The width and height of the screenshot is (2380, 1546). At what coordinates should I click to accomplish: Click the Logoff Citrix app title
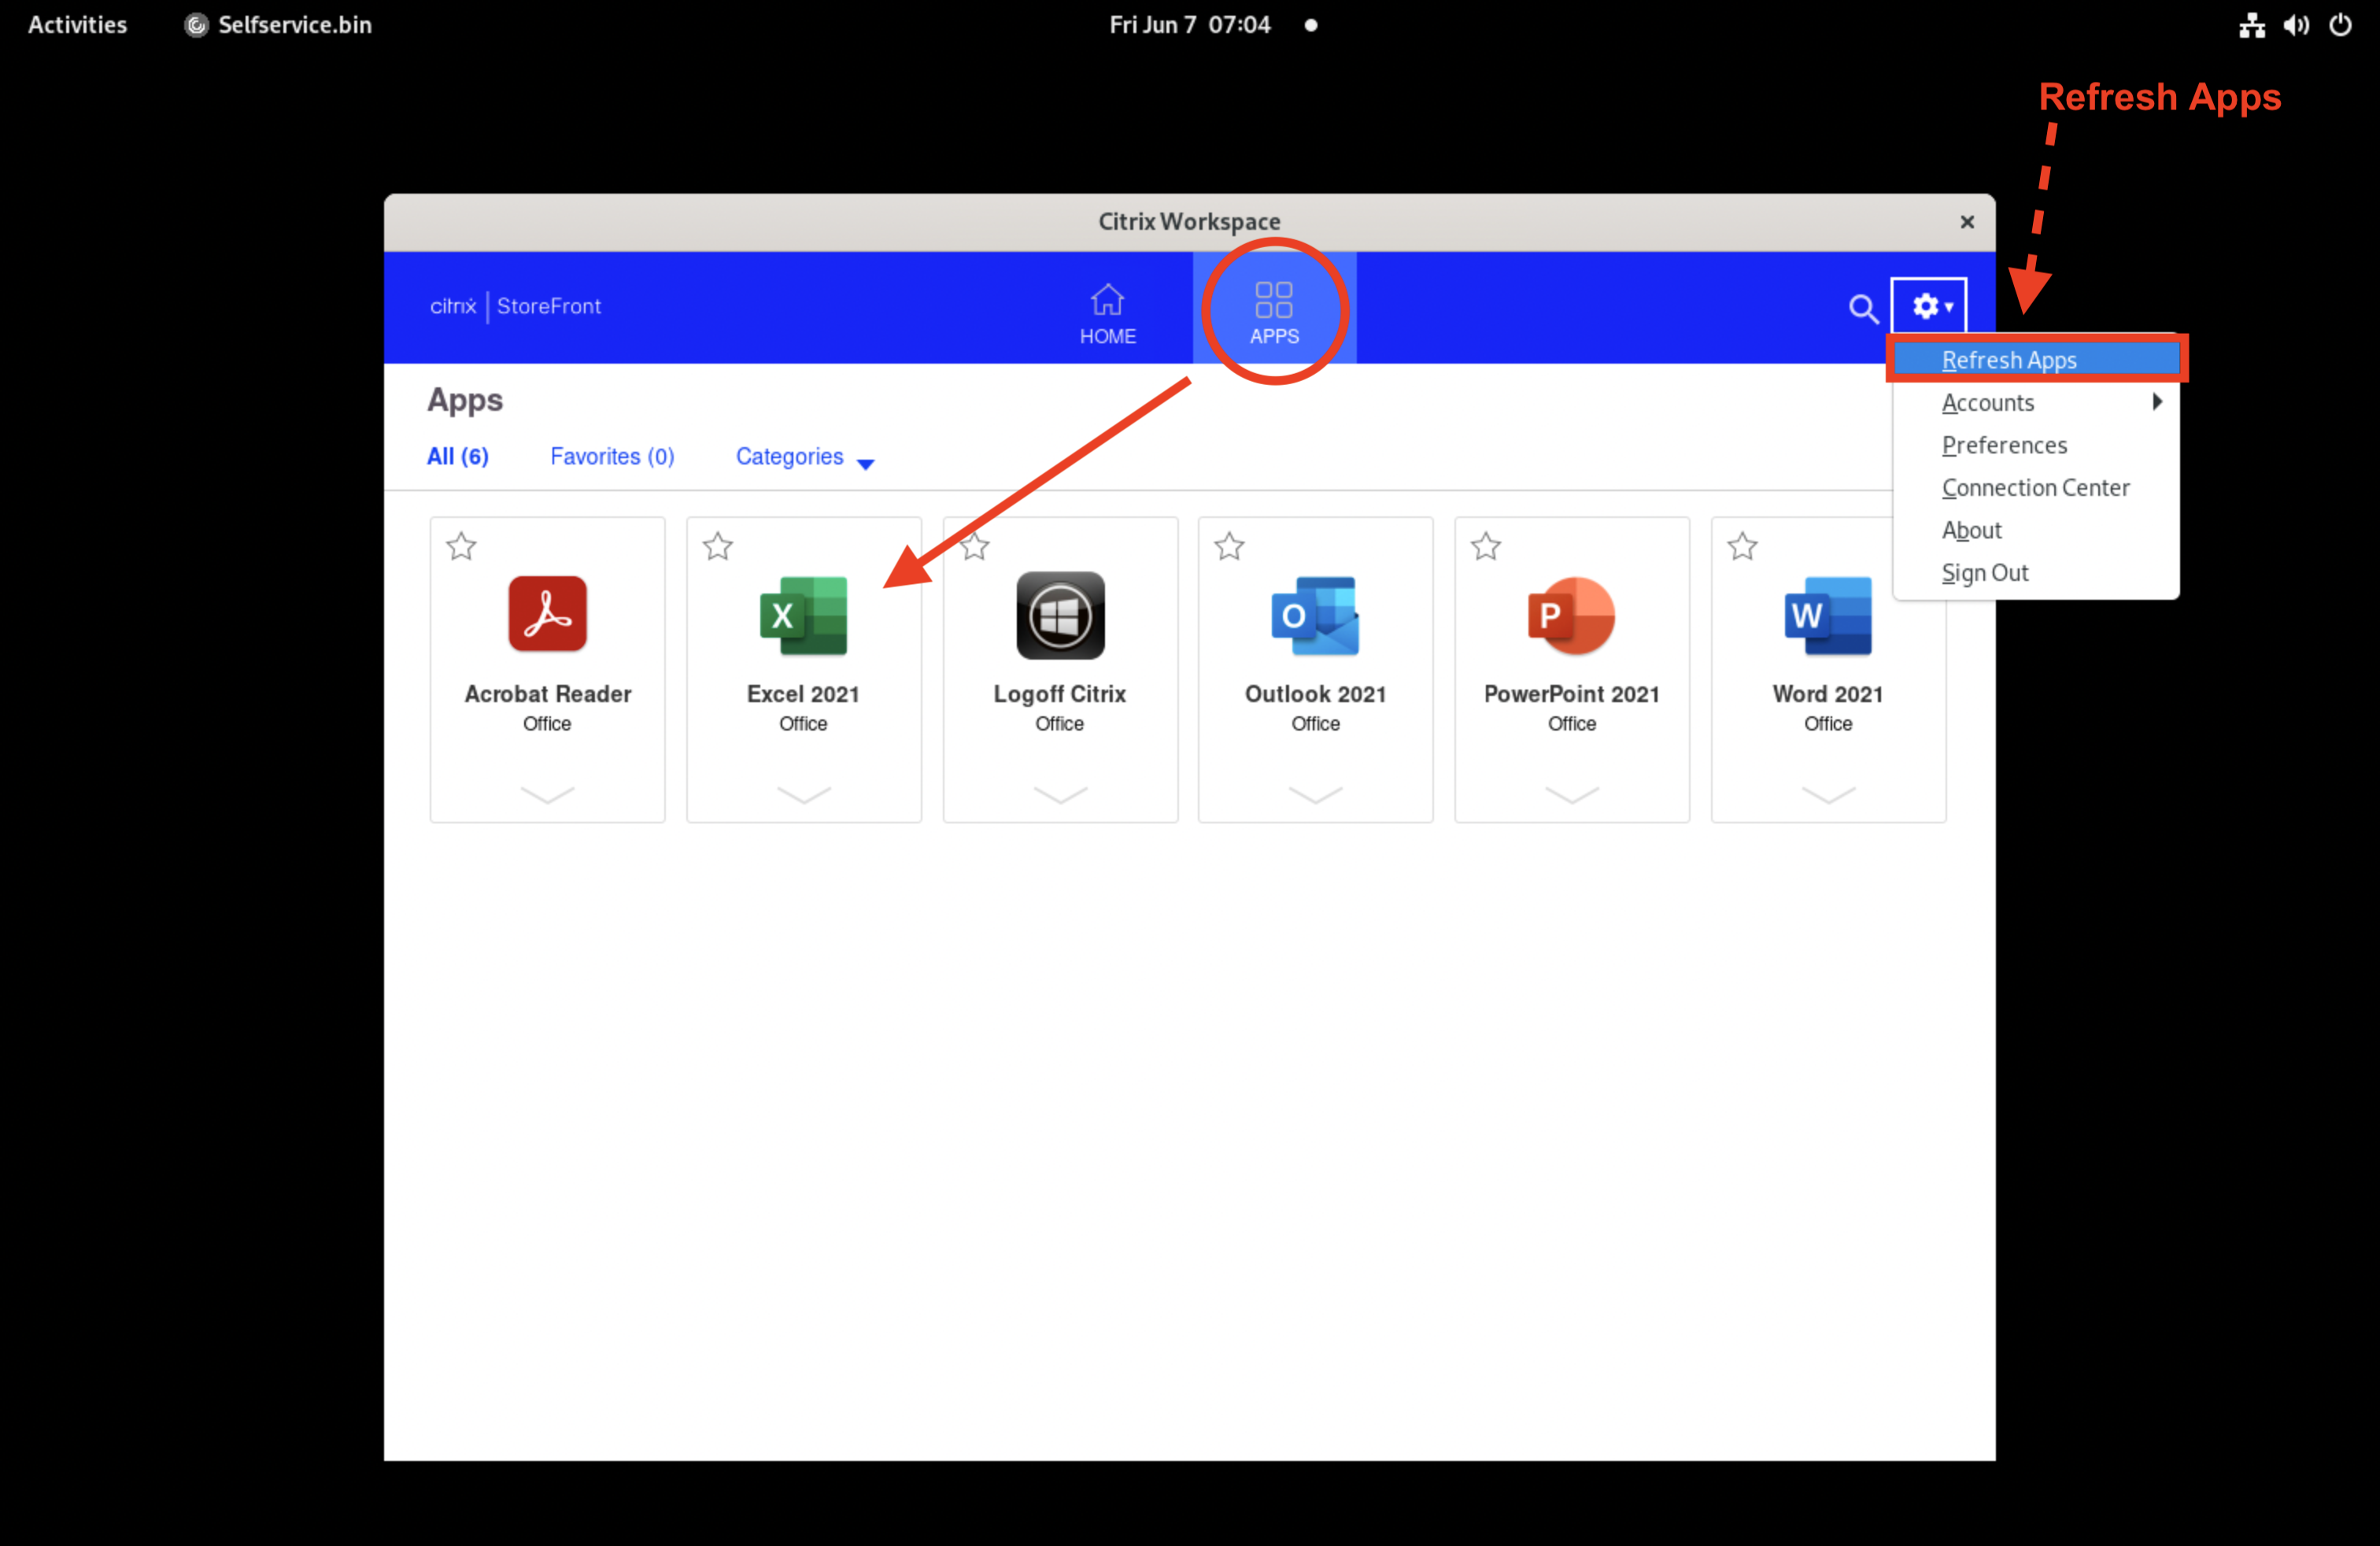(1060, 693)
